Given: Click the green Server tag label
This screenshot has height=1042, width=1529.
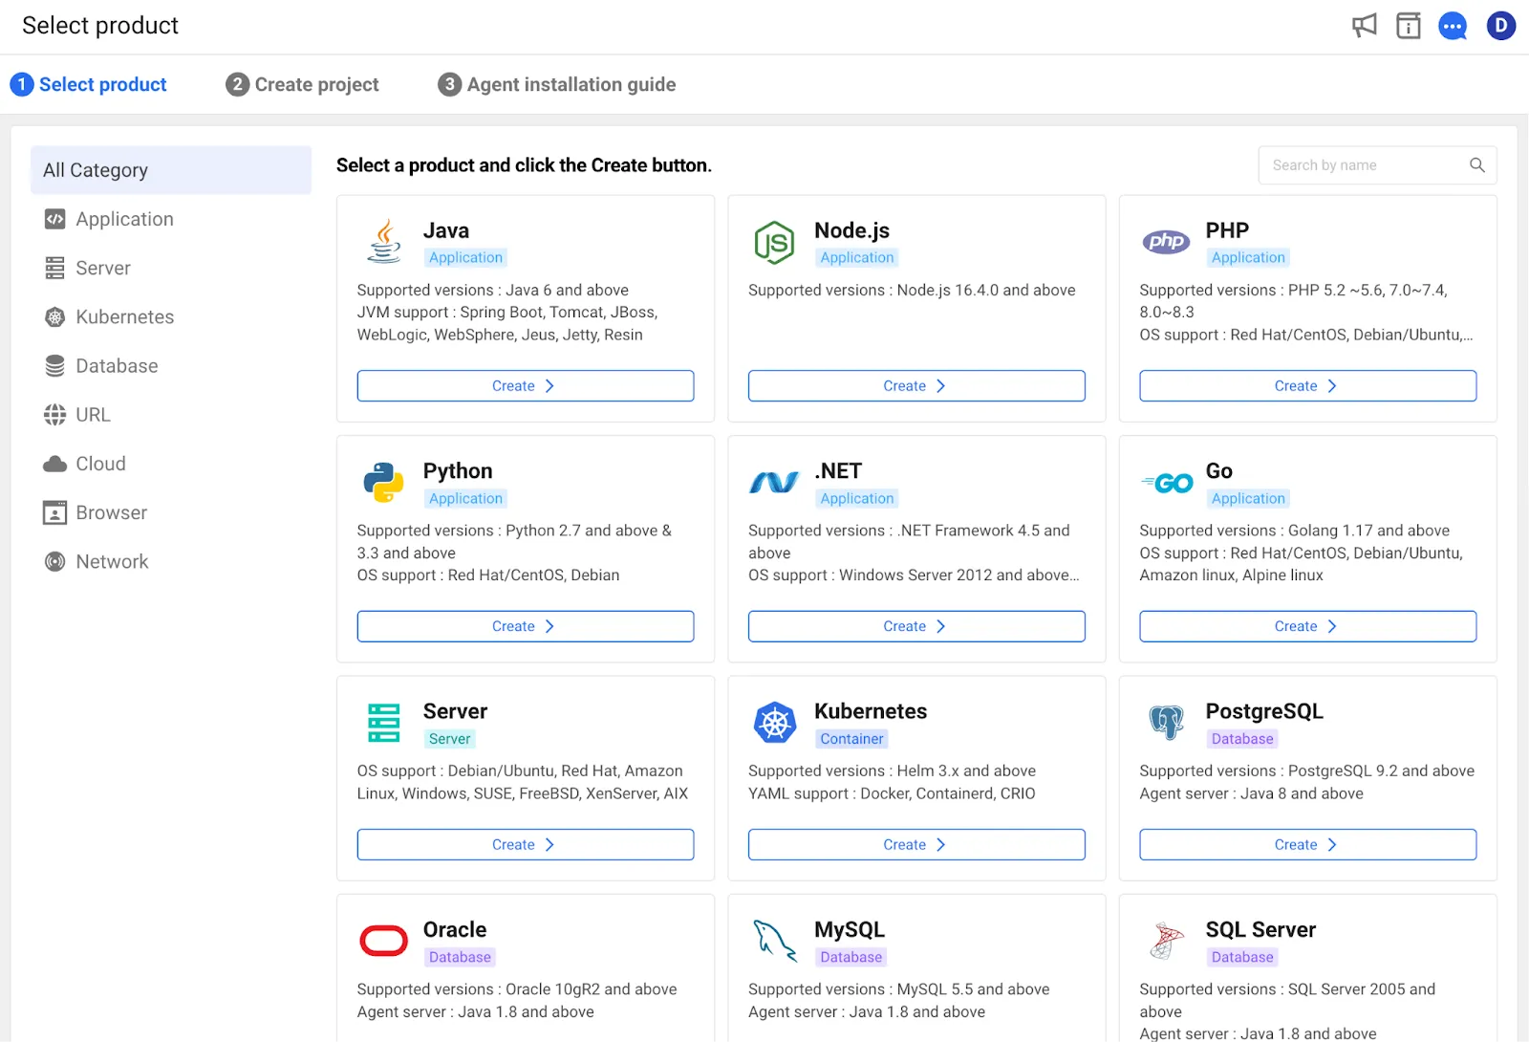Looking at the screenshot, I should pos(449,739).
